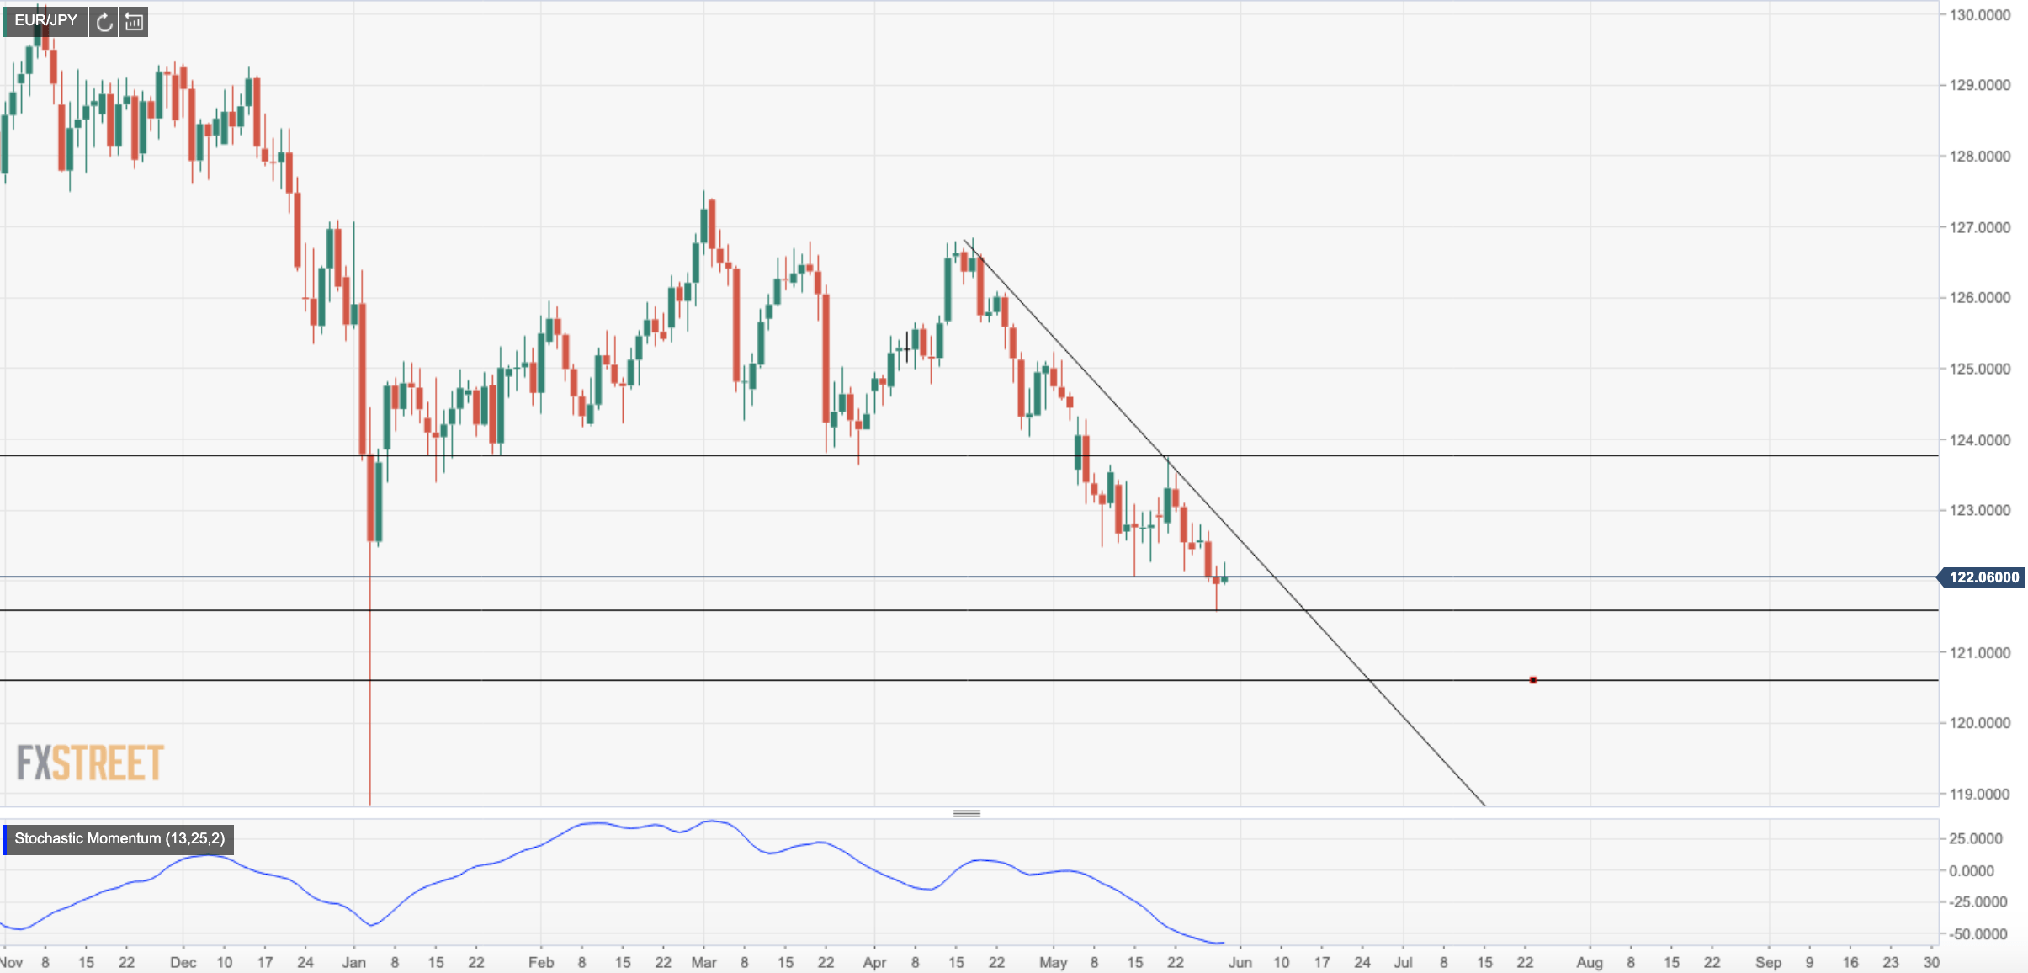Viewport: 2028px width, 973px height.
Task: Click the reload chart icon
Action: coord(104,22)
